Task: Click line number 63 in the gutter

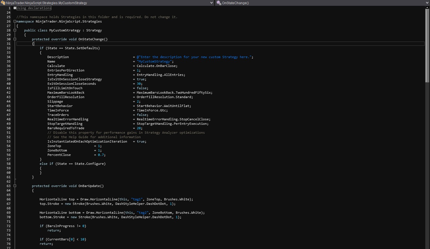Action: click(8, 186)
